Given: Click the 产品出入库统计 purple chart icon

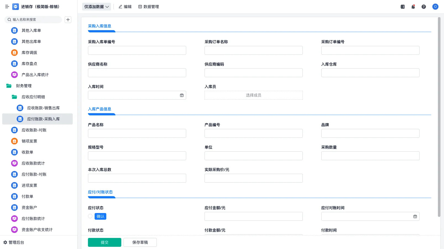Looking at the screenshot, I should (x=14, y=75).
